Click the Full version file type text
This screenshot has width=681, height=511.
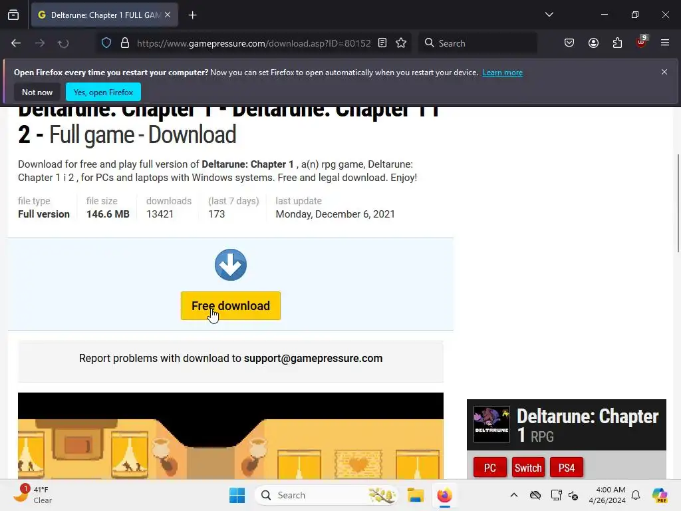click(x=43, y=214)
